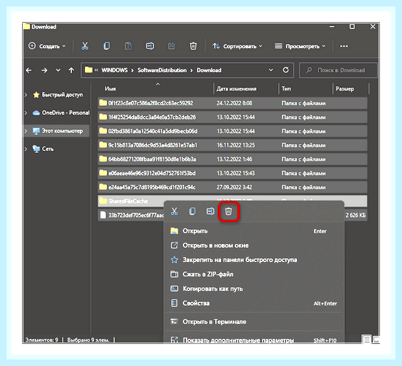The height and width of the screenshot is (366, 402).
Task: Click the toolbar Cut scissors icon
Action: (85, 46)
